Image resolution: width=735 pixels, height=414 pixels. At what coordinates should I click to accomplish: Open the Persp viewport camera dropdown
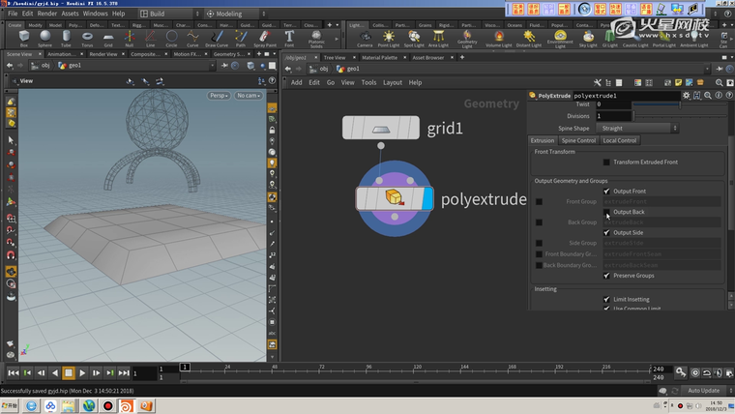[x=218, y=96]
